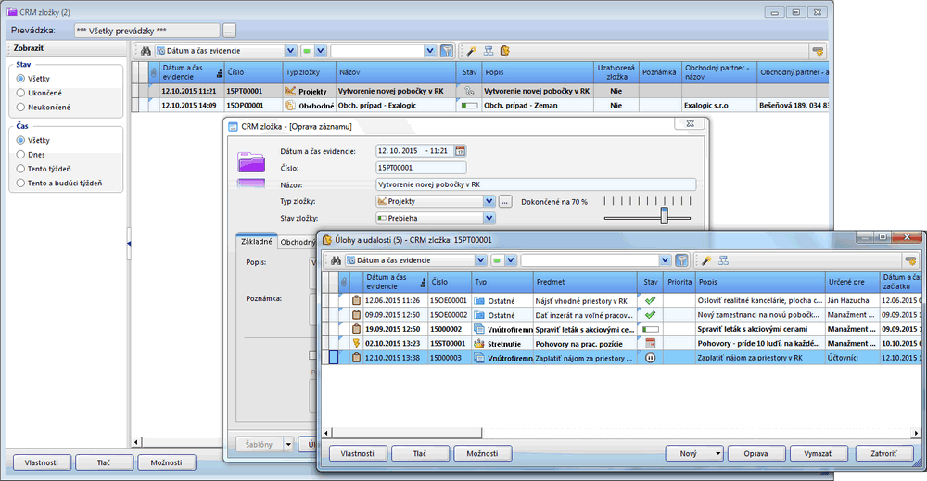
Task: Choose Tento týždeň time filter
Action: click(x=20, y=170)
